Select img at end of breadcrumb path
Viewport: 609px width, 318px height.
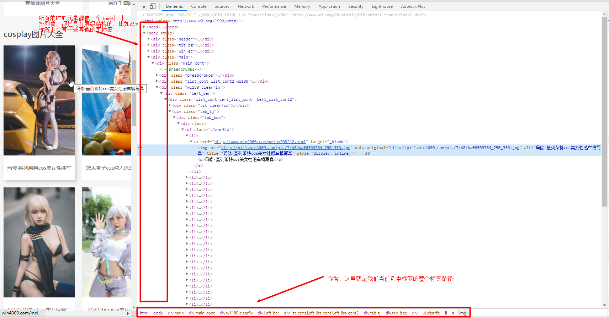click(x=462, y=313)
